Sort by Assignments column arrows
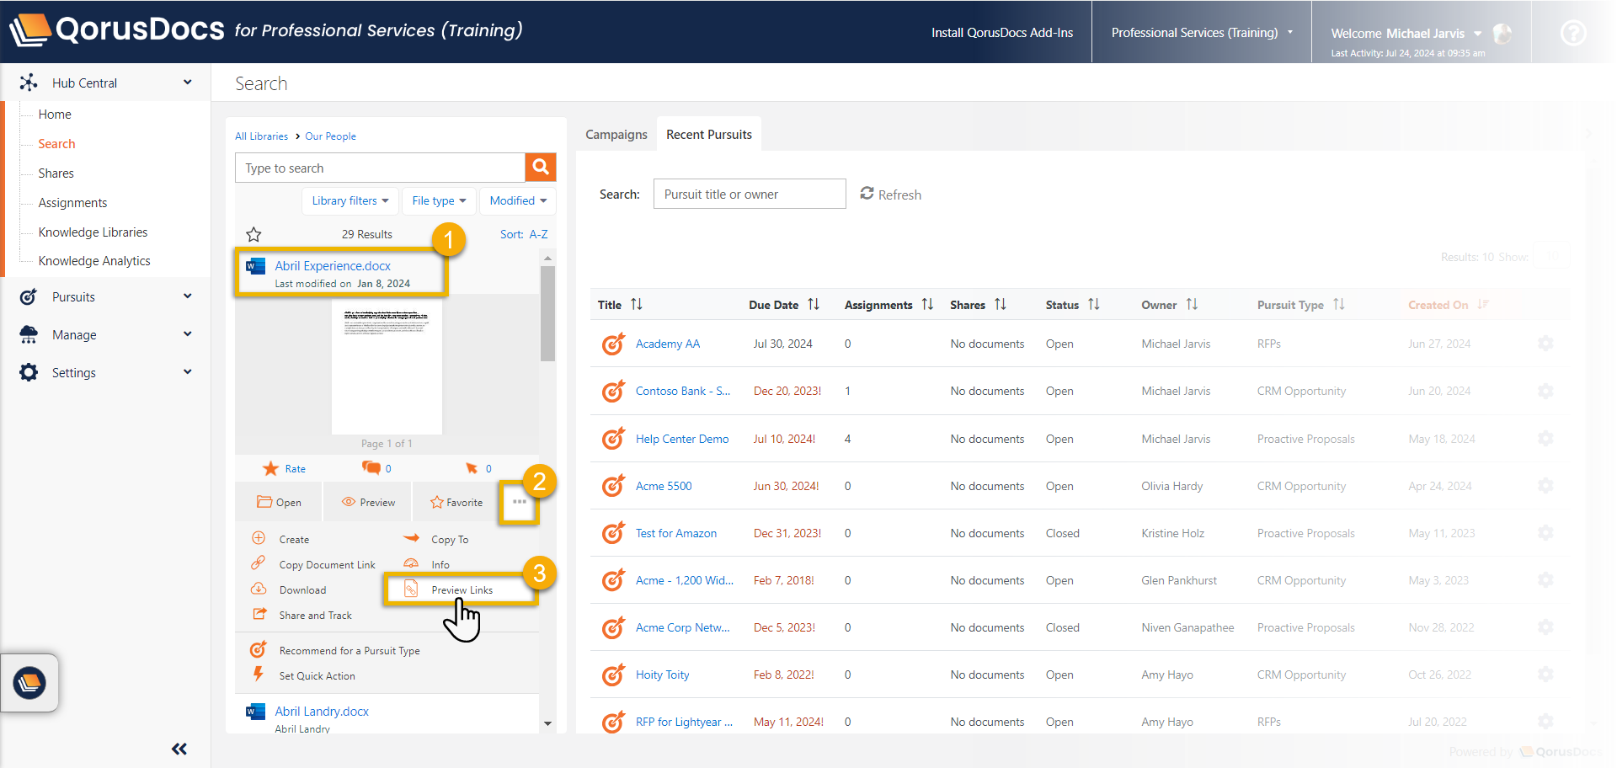 click(927, 304)
